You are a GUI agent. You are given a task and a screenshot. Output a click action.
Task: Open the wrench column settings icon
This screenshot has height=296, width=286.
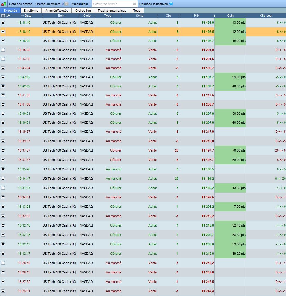pos(8,16)
